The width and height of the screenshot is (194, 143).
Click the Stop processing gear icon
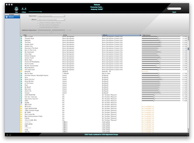[x=16, y=9]
